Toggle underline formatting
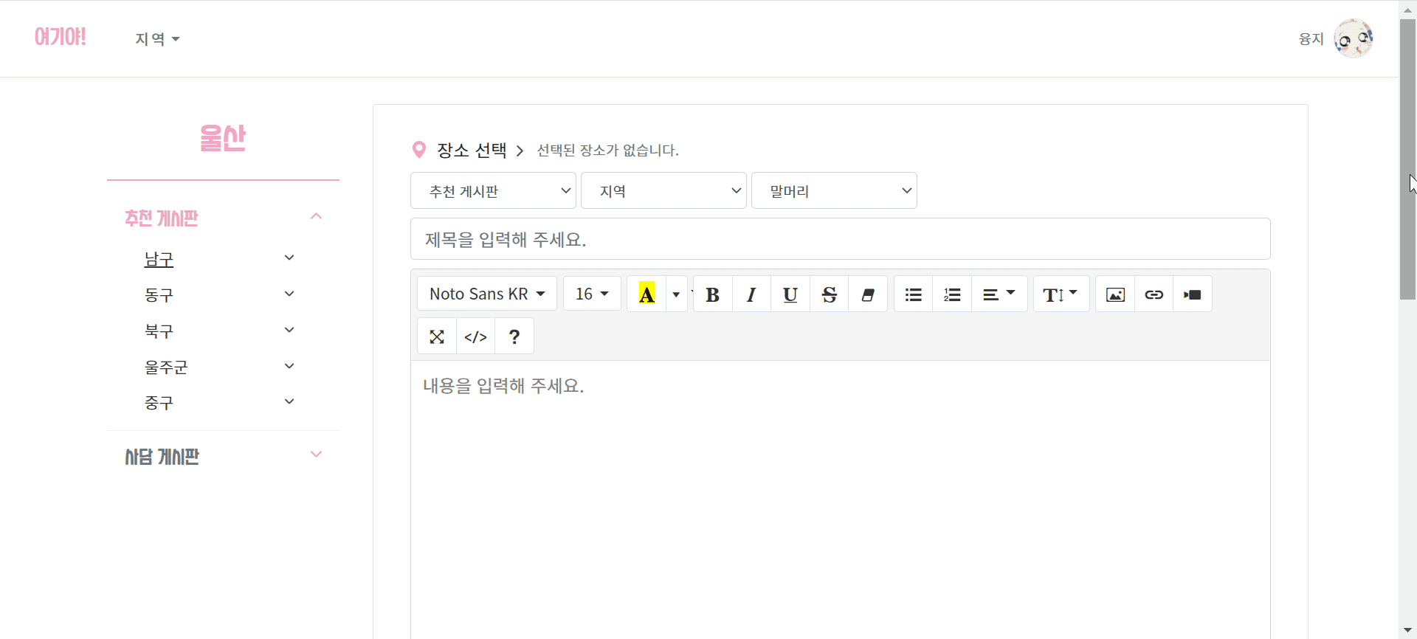 click(790, 294)
